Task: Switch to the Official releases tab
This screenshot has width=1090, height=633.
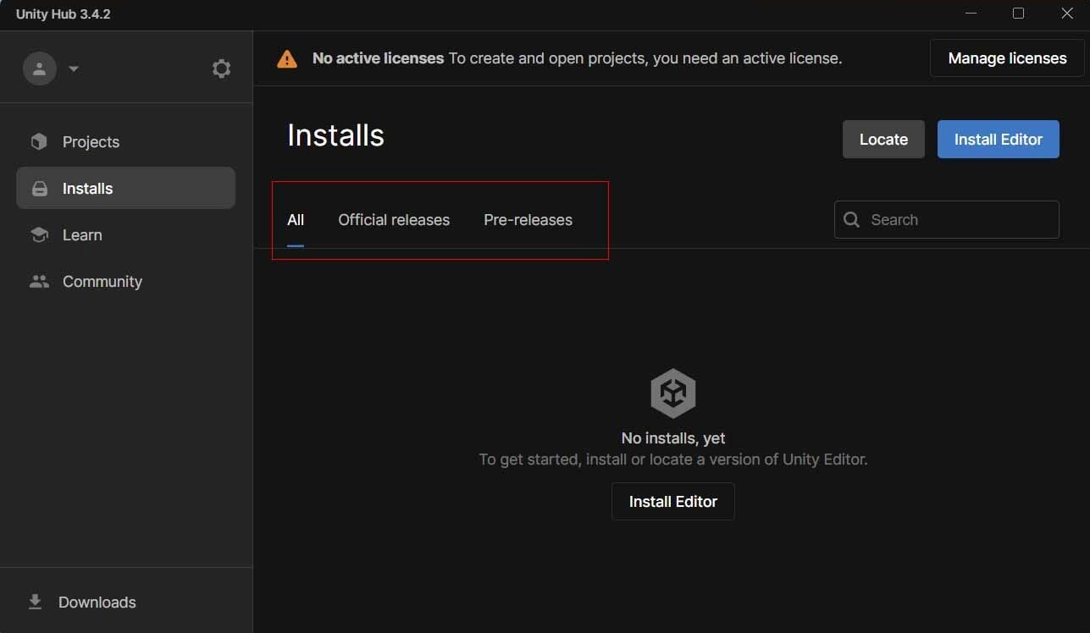Action: pyautogui.click(x=394, y=220)
